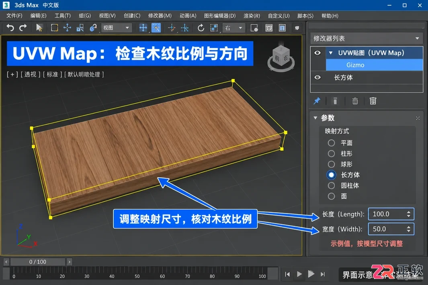
Task: Open the 右 dropdown in toolbar
Action: click(233, 28)
